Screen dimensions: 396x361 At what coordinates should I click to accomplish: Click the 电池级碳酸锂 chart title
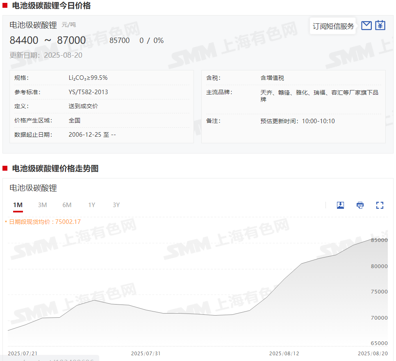point(33,188)
